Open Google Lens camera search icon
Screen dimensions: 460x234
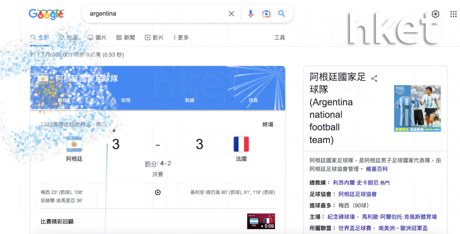pos(266,14)
